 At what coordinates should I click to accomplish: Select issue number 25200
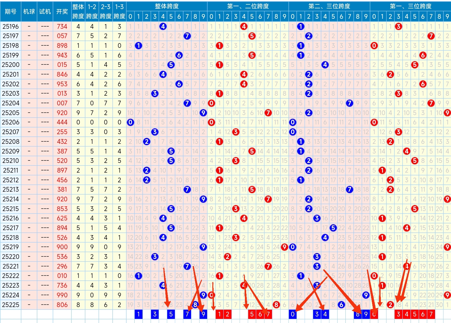pyautogui.click(x=11, y=65)
